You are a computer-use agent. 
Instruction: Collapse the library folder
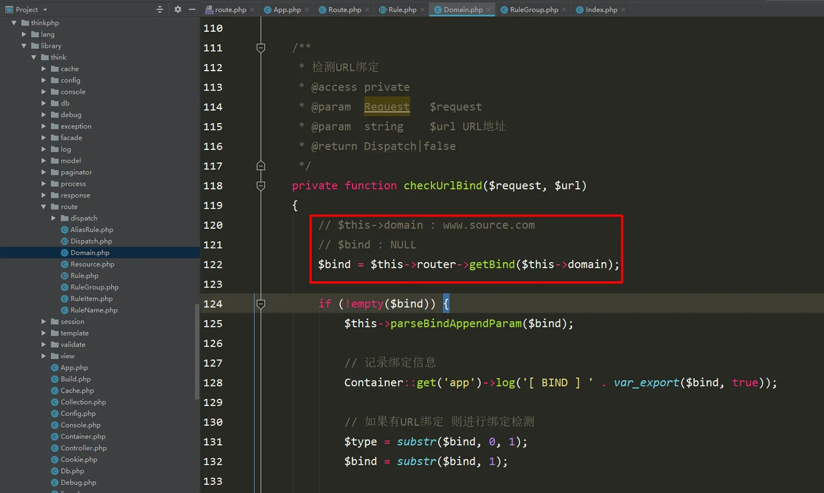(x=24, y=46)
